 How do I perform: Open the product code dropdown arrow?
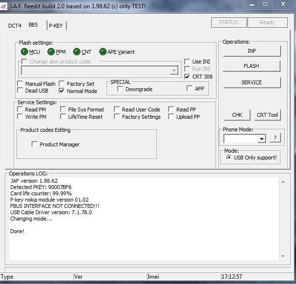click(174, 71)
